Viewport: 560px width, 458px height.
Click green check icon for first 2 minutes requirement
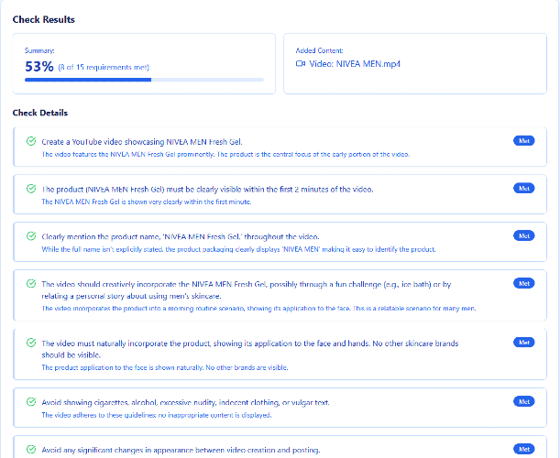tap(31, 189)
